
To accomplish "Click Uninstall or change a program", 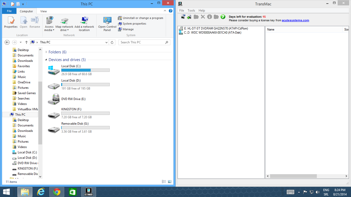I will click(x=141, y=18).
